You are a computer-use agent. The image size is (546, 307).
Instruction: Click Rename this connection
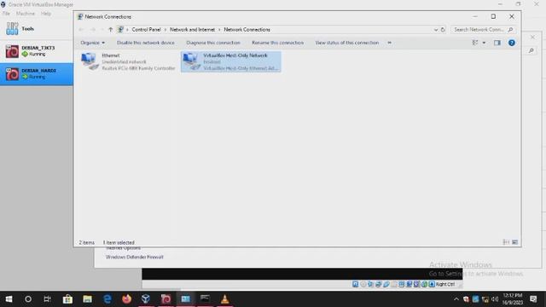pyautogui.click(x=277, y=43)
